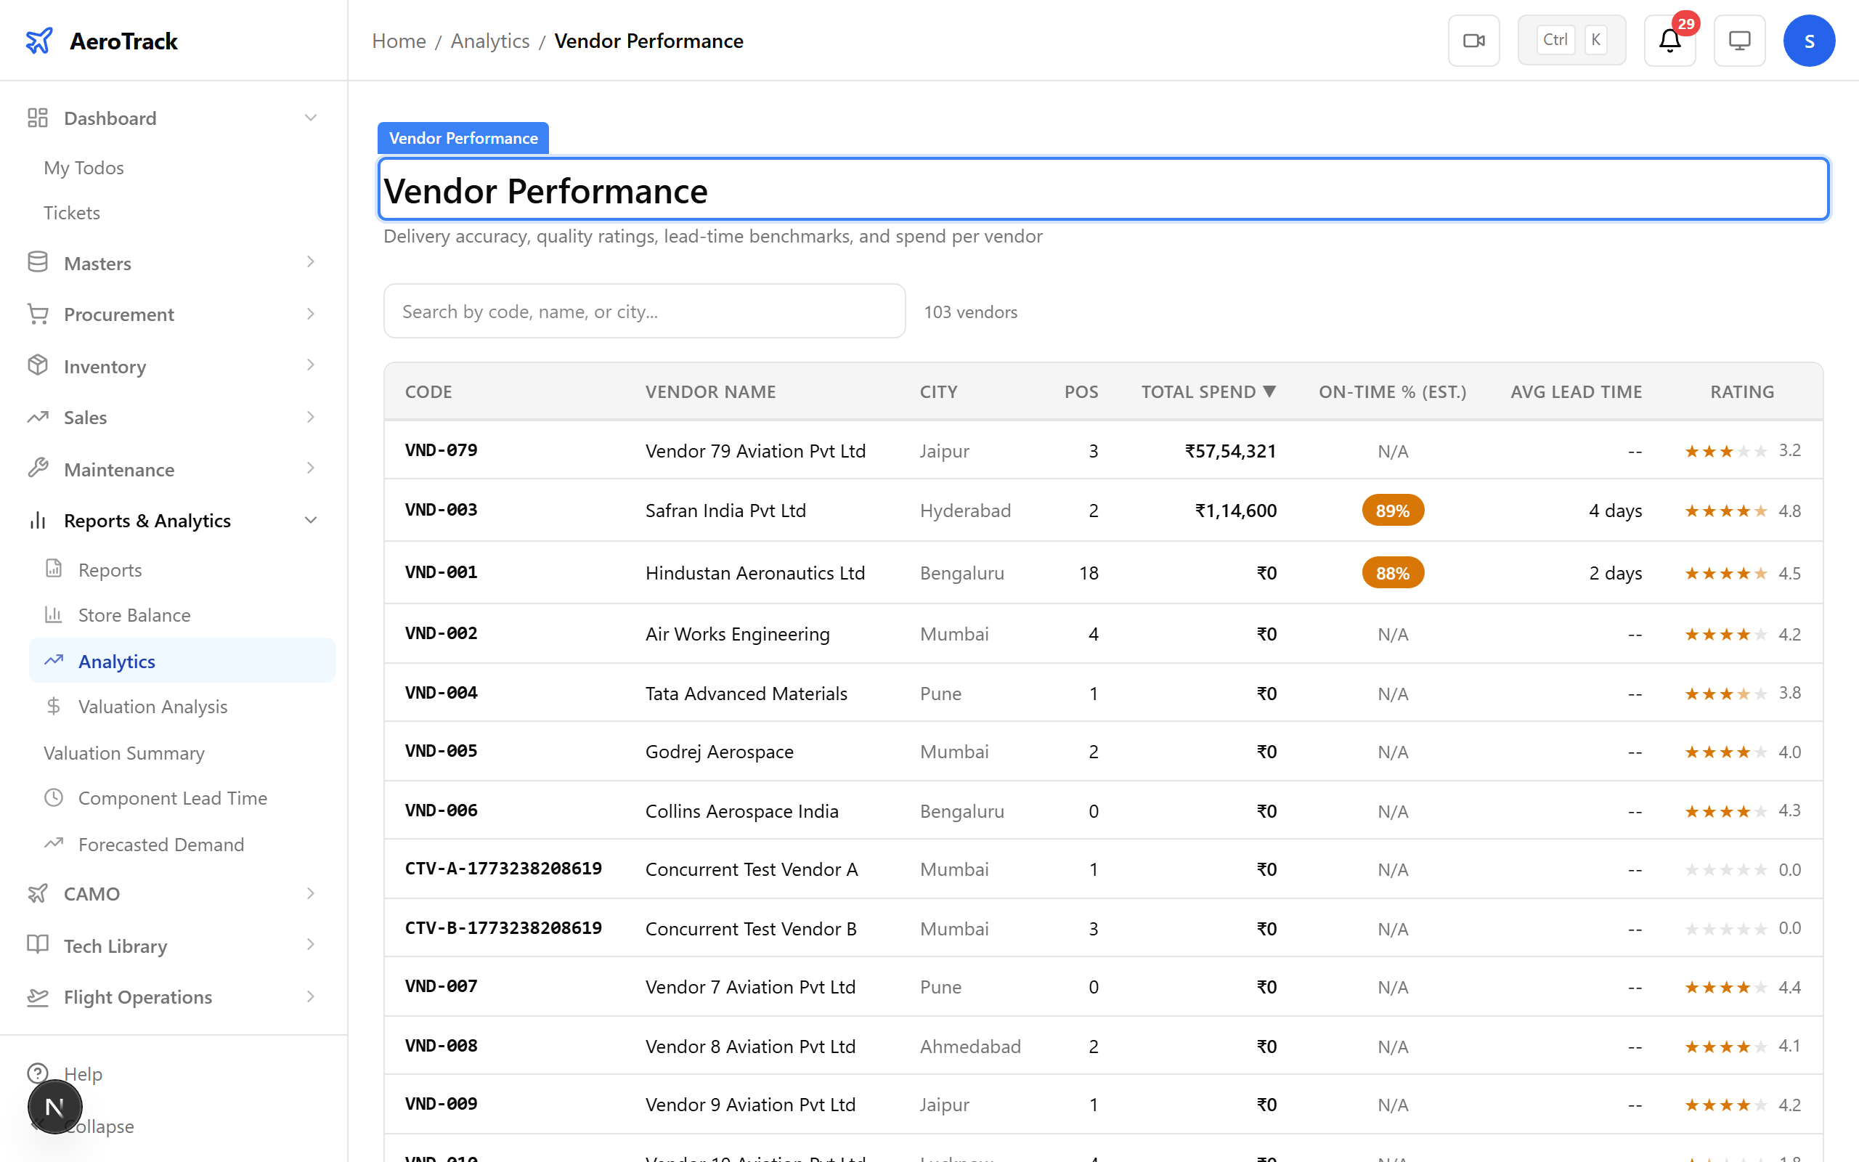Expand the Flight Operations section
This screenshot has height=1162, width=1859.
click(x=310, y=996)
